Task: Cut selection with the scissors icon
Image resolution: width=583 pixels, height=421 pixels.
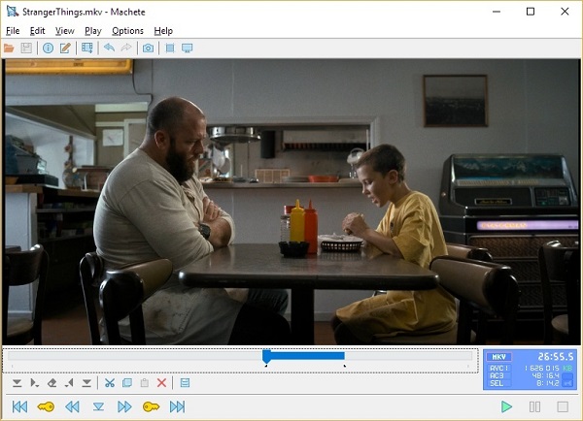Action: 110,383
